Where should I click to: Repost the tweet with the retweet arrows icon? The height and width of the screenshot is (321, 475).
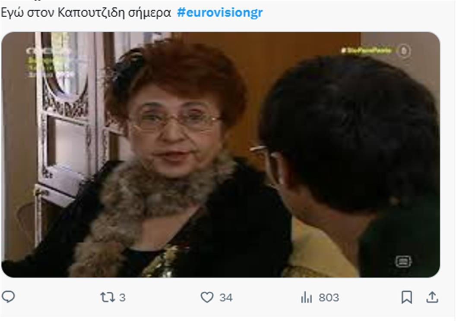click(107, 297)
